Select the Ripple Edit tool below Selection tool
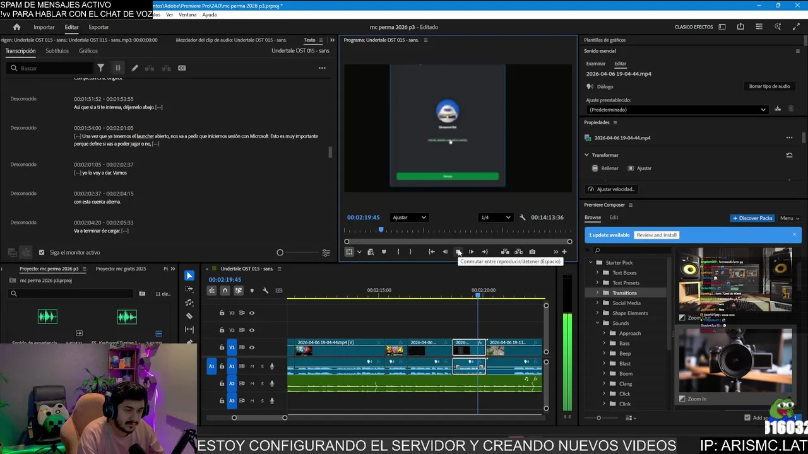 [x=189, y=302]
